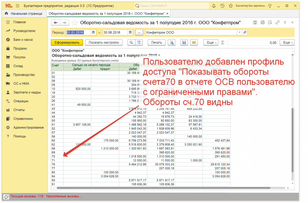The width and height of the screenshot is (308, 203).
Task: Close the Оборотно-сальдовая ведомость tab
Action: (167, 14)
